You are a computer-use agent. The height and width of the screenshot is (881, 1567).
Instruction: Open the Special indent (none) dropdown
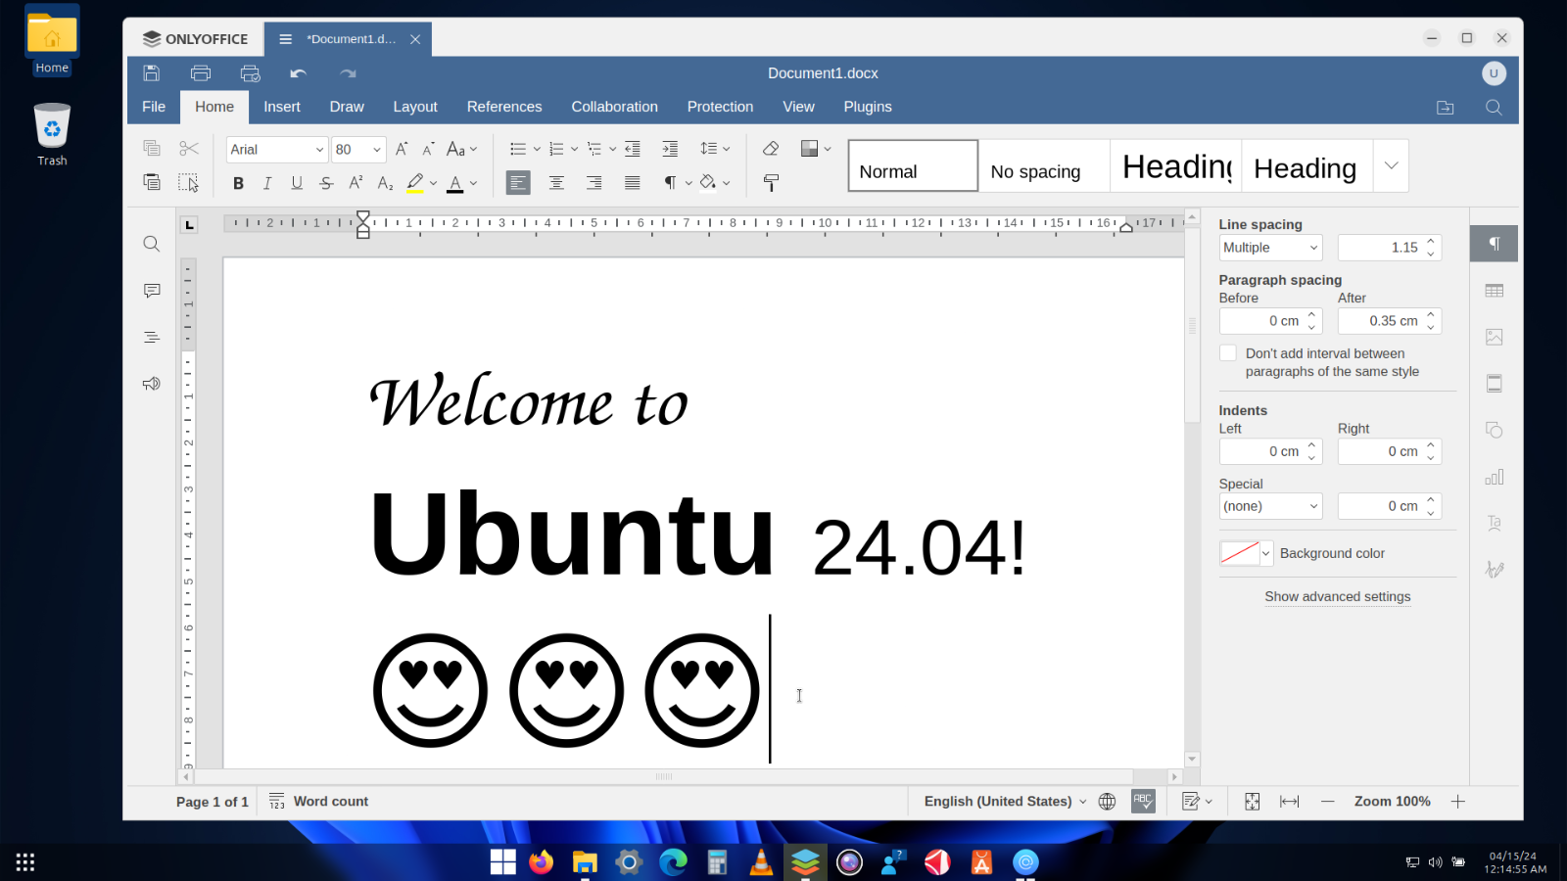pyautogui.click(x=1270, y=506)
